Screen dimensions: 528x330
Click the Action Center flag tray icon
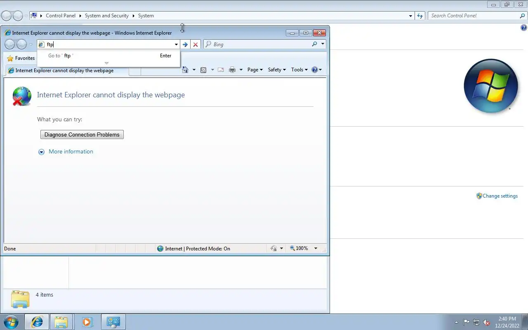[466, 322]
